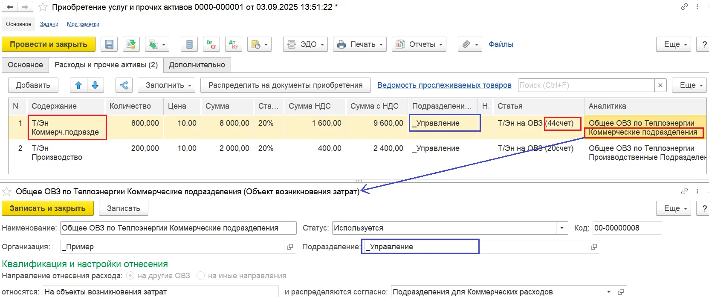
Task: Click the split row arrows icon
Action: pyautogui.click(x=124, y=85)
